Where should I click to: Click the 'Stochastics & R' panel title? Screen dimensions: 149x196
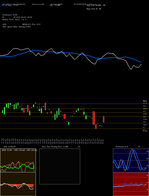[x=122, y=147]
